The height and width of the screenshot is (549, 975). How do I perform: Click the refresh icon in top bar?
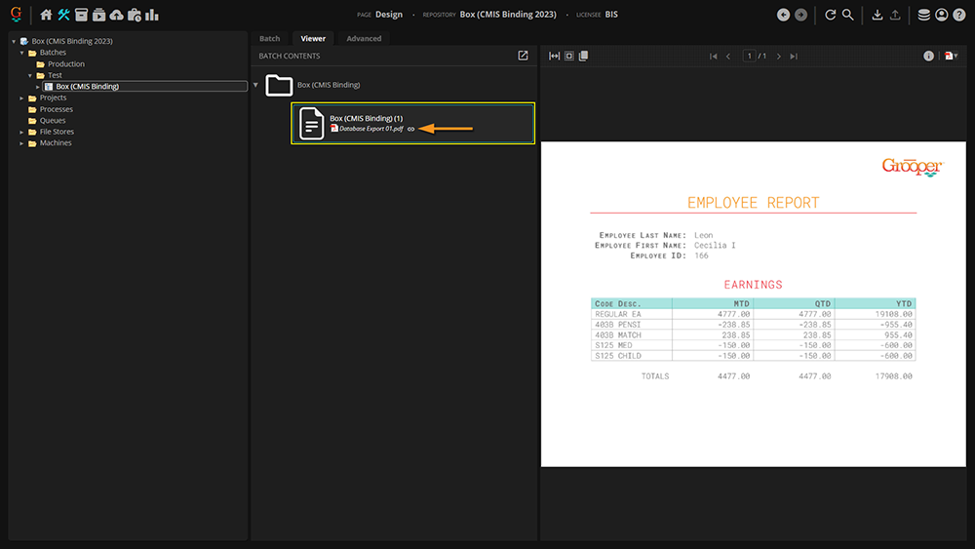pyautogui.click(x=831, y=15)
